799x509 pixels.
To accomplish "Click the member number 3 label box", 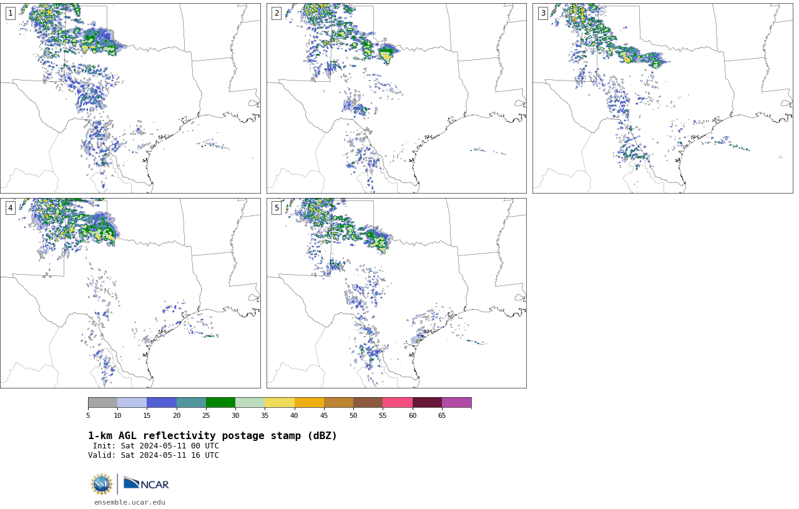I will [x=542, y=13].
